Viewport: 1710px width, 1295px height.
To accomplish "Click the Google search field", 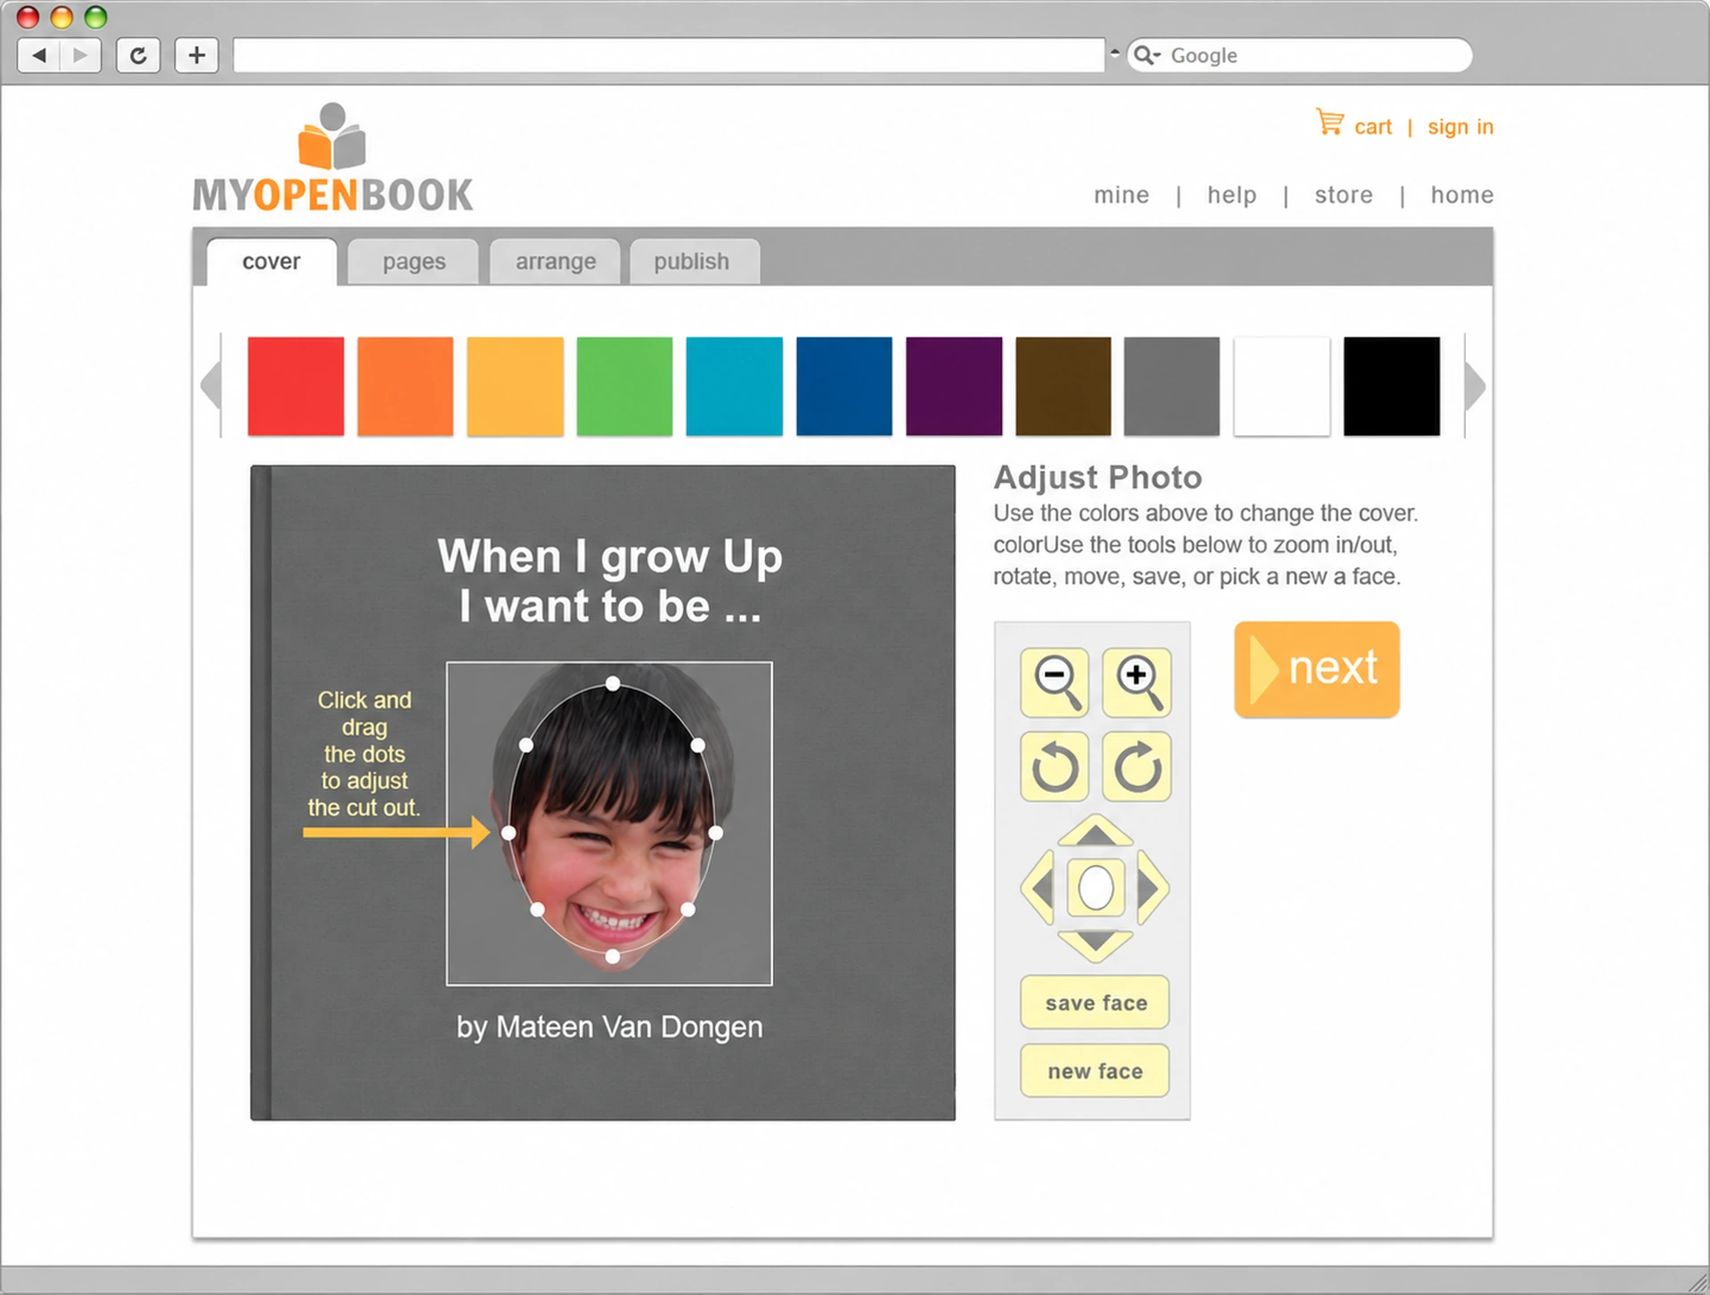I will tap(1299, 55).
